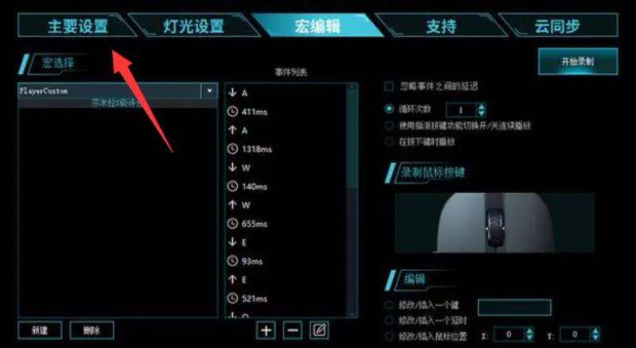Open the edit event pencil icon
Screen dimensions: 636x348
click(x=320, y=331)
